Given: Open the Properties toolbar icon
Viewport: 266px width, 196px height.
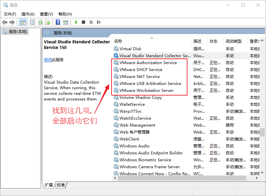Looking at the screenshot, I should coord(32,22).
